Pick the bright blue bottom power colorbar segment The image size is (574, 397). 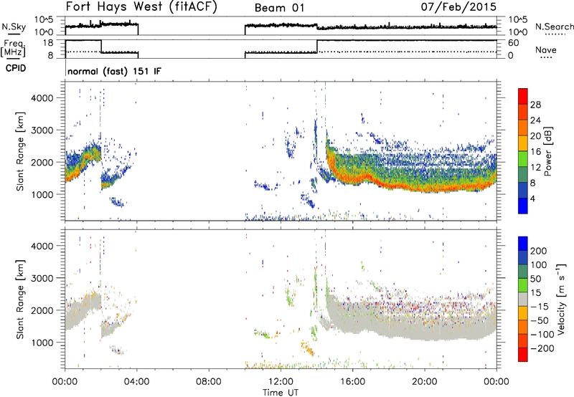pos(523,206)
